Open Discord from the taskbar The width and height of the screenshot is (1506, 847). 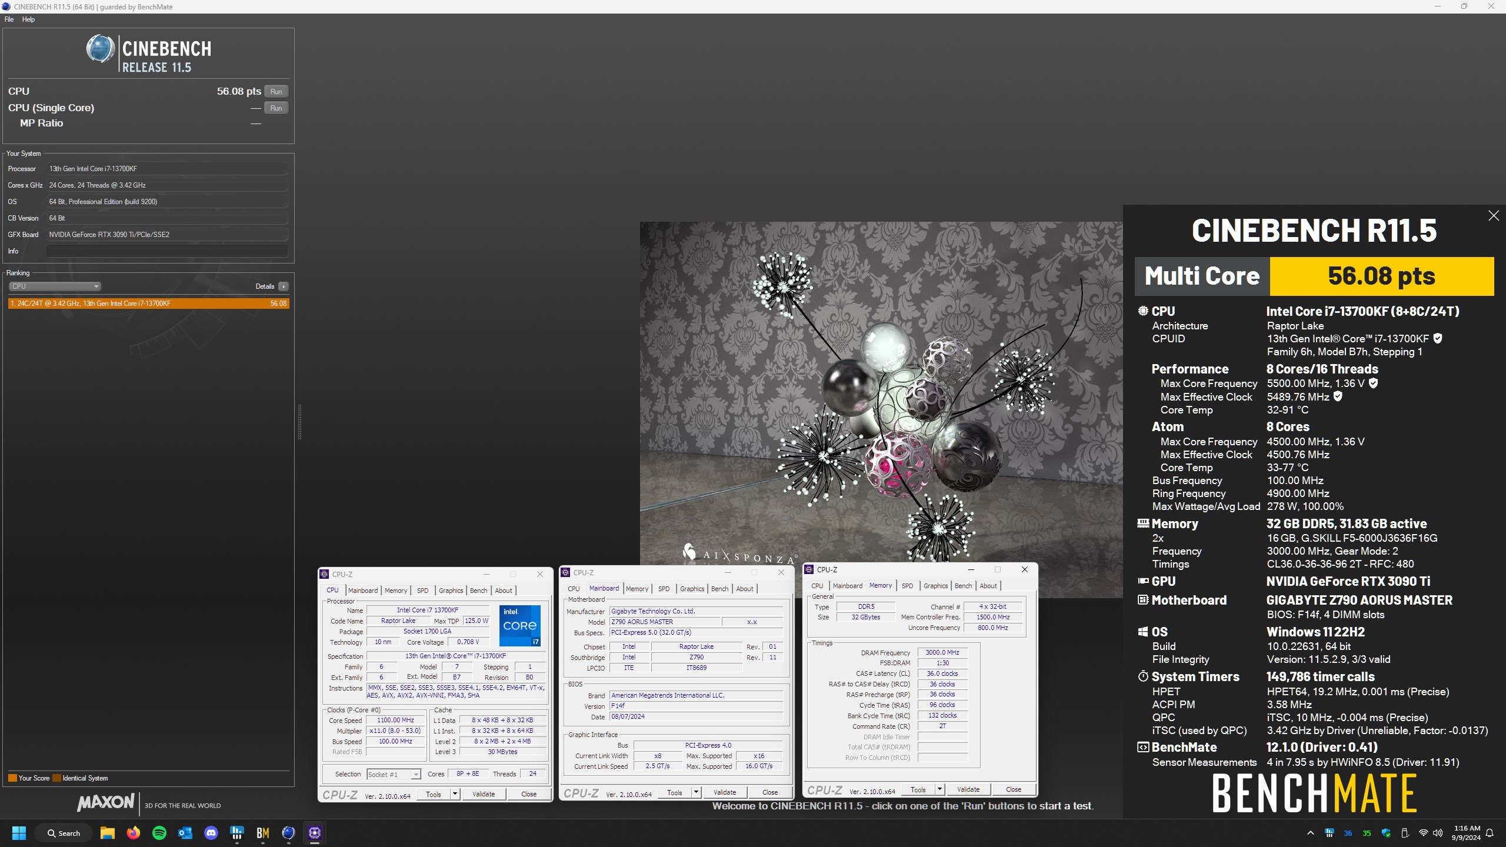(x=211, y=833)
